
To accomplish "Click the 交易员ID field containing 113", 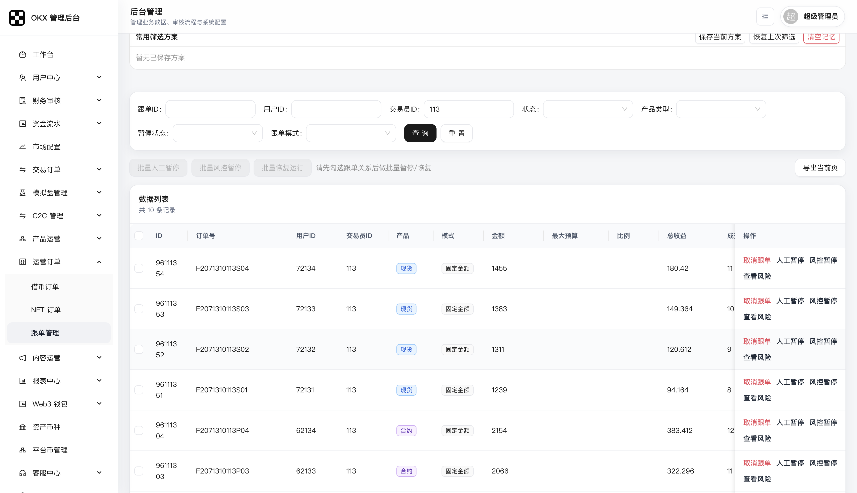I will click(x=469, y=109).
